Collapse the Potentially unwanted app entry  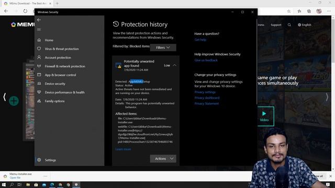174,65
